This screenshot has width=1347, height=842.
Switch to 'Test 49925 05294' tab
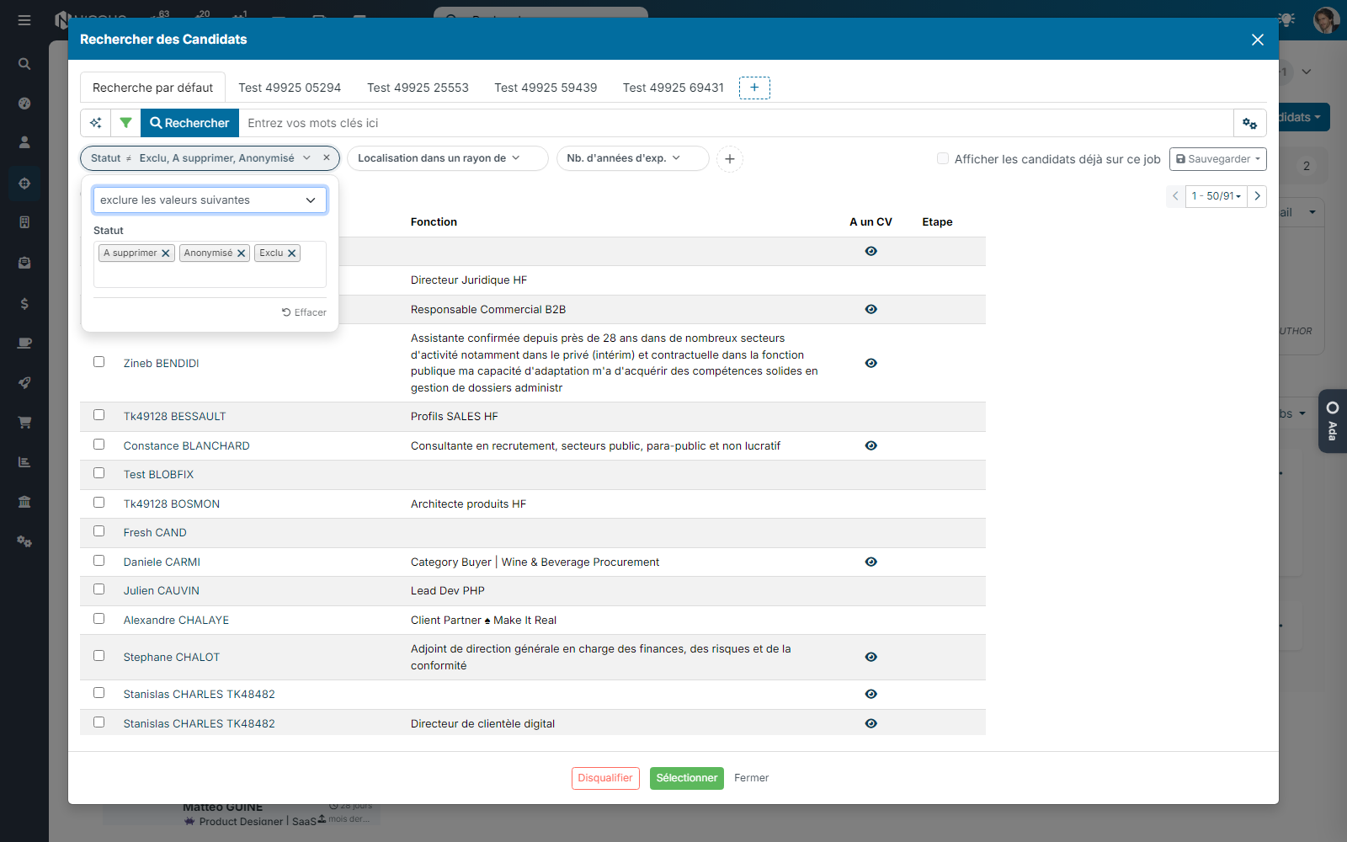pos(290,88)
